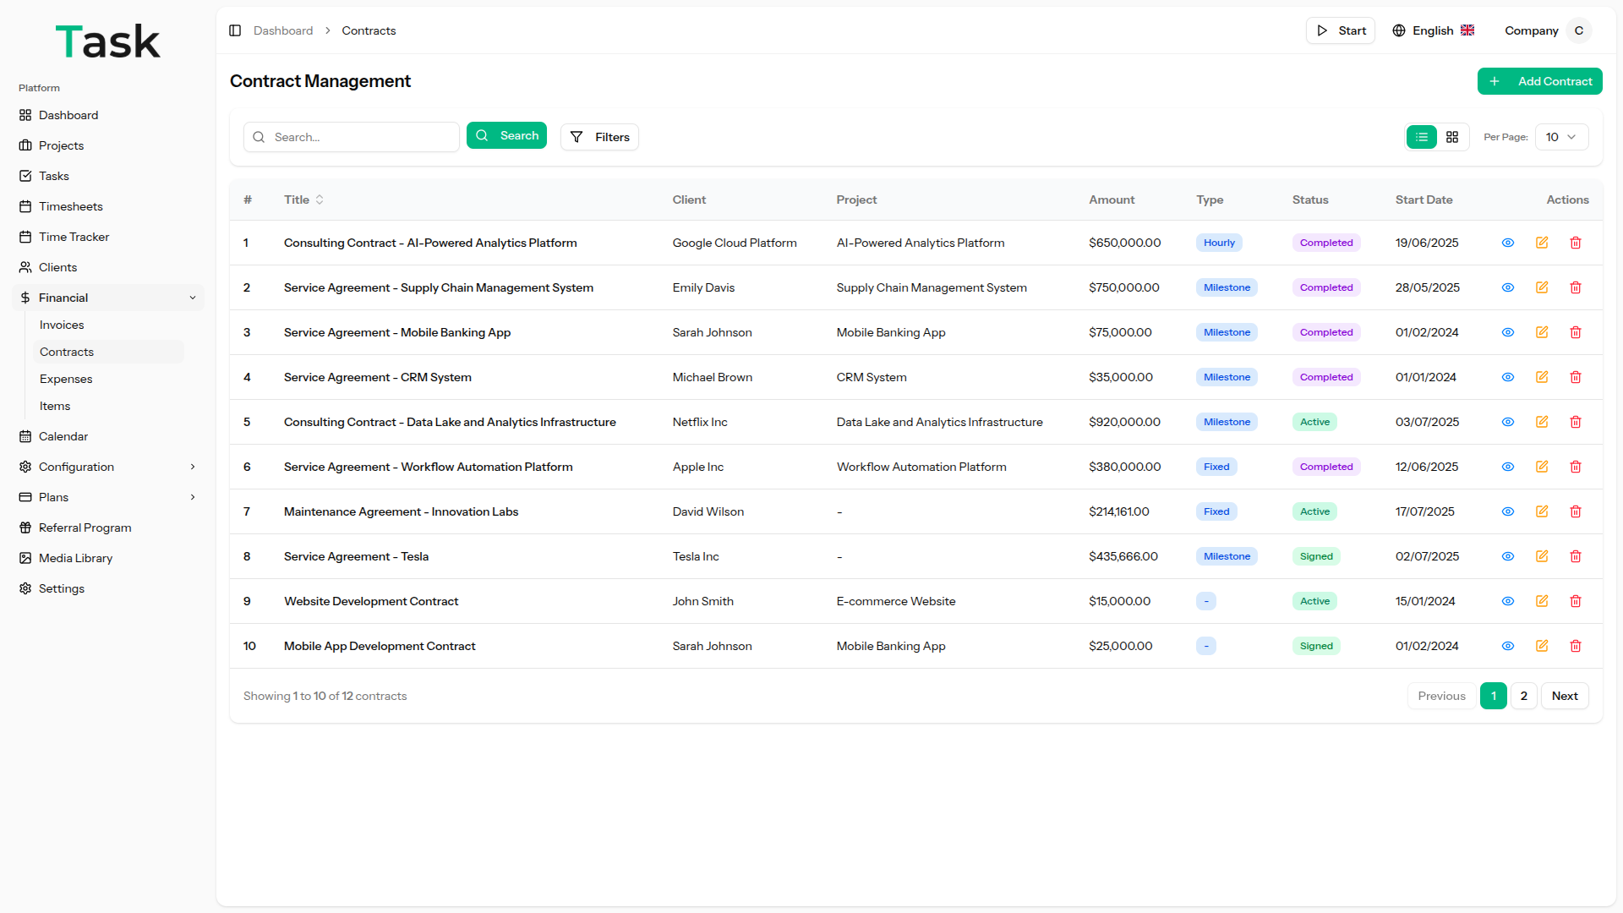Click the sidebar collapse panel icon
This screenshot has width=1623, height=913.
[235, 30]
